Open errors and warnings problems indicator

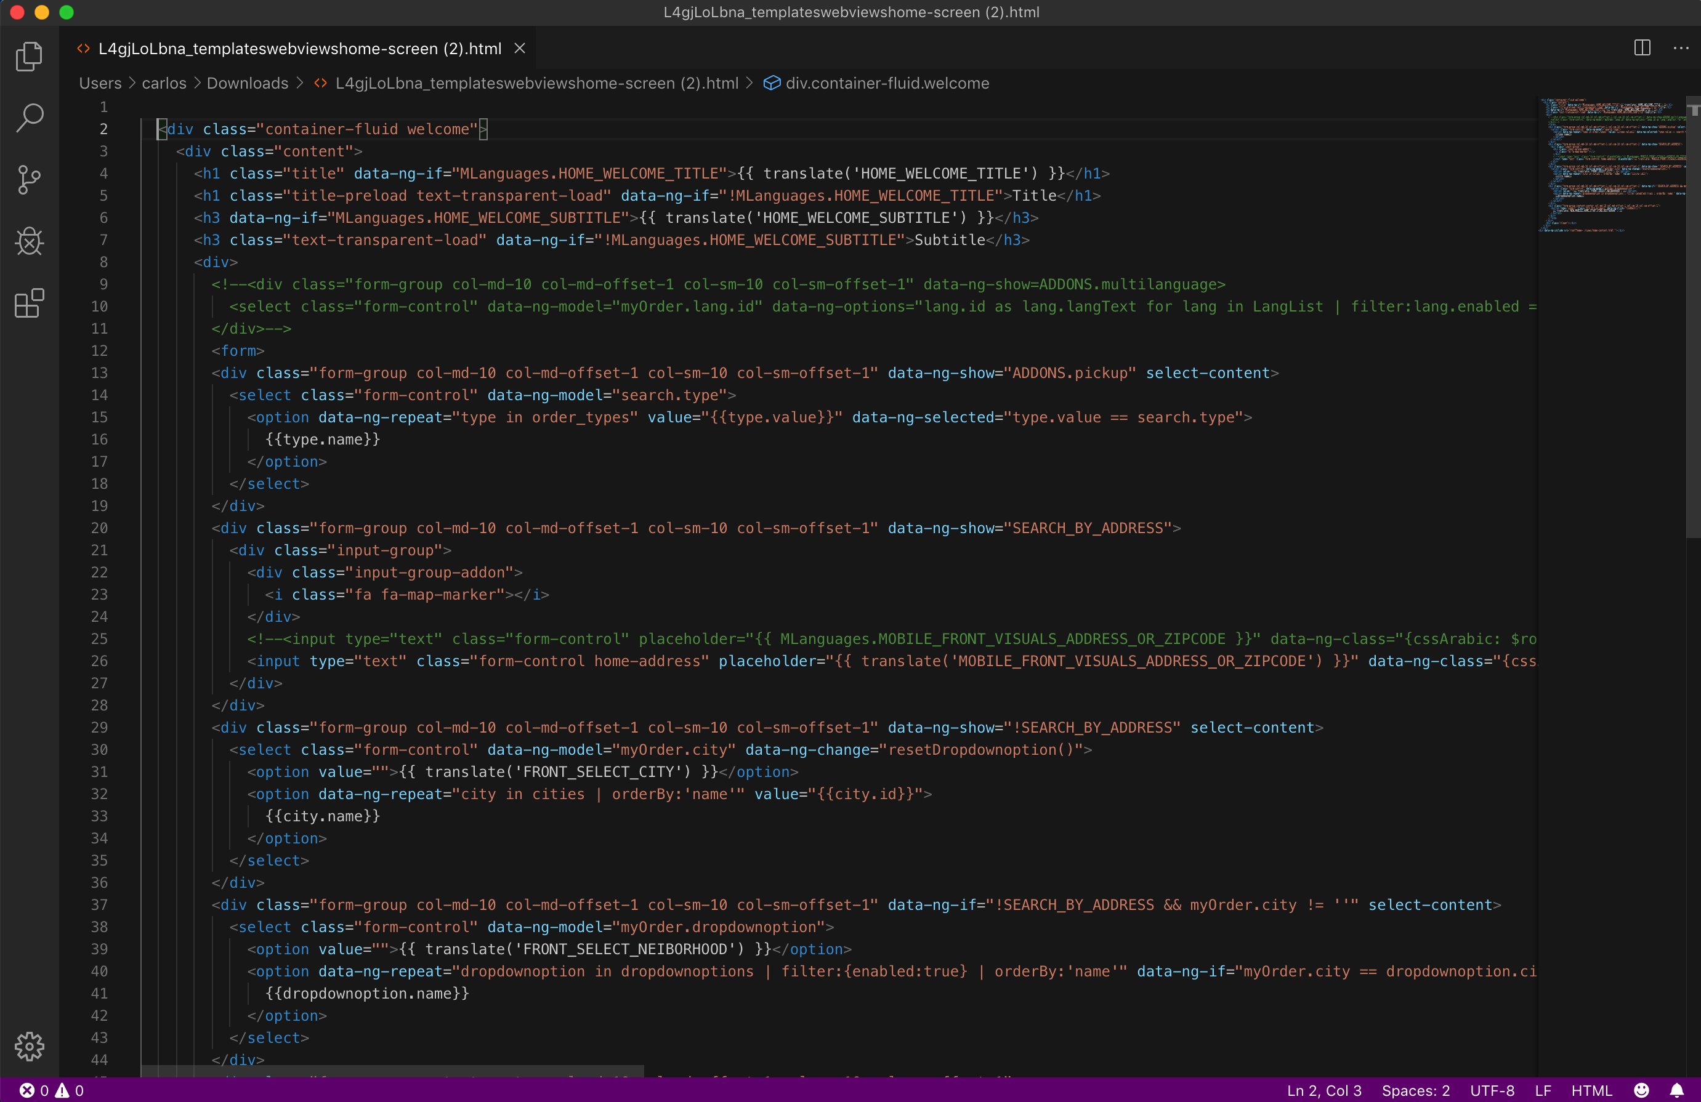pos(52,1090)
